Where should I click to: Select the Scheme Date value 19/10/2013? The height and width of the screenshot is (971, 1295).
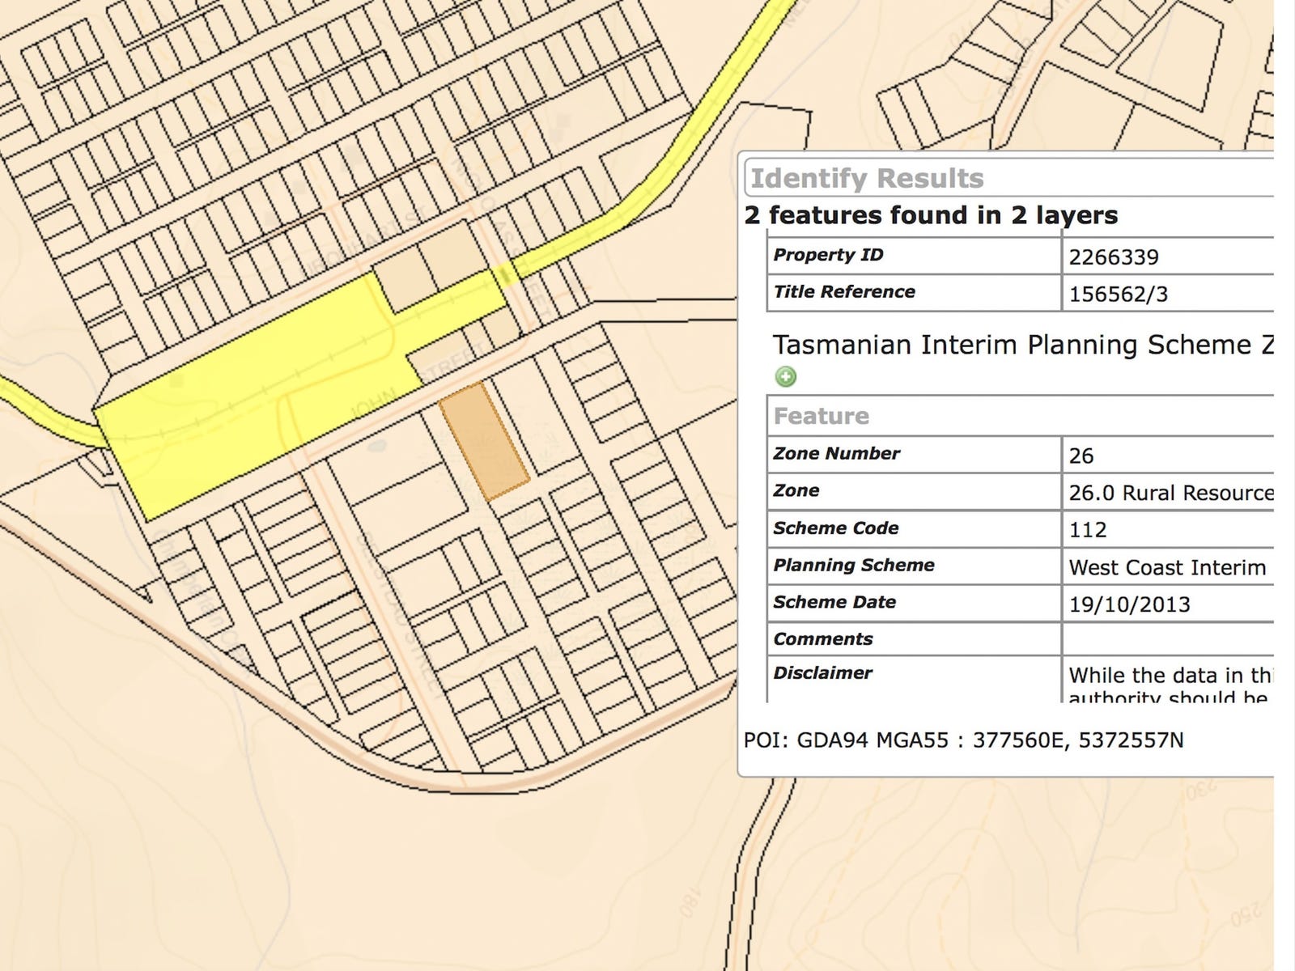[1130, 604]
